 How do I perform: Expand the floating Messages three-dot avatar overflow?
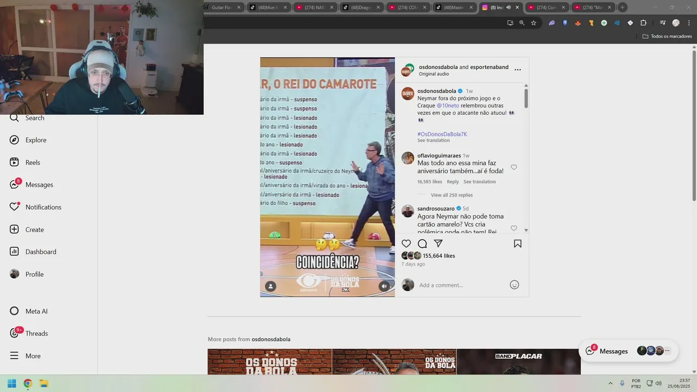point(667,351)
